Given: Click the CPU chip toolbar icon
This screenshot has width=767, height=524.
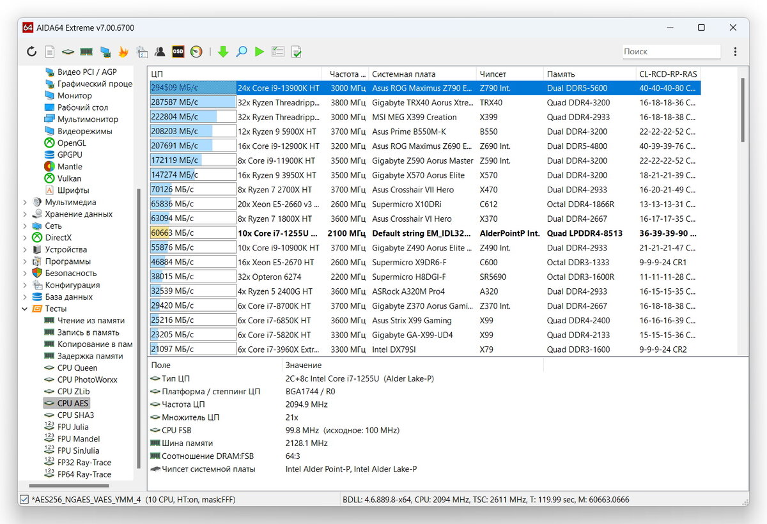Looking at the screenshot, I should (x=68, y=52).
